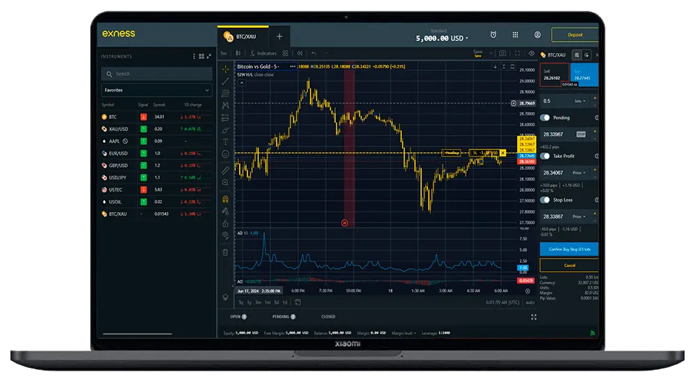Open the apps grid menu icon
Image resolution: width=695 pixels, height=381 pixels.
[515, 35]
